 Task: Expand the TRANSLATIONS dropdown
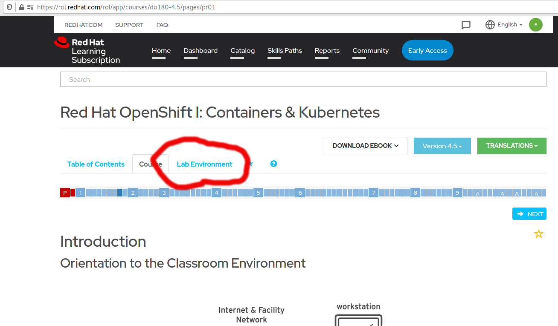pyautogui.click(x=511, y=146)
